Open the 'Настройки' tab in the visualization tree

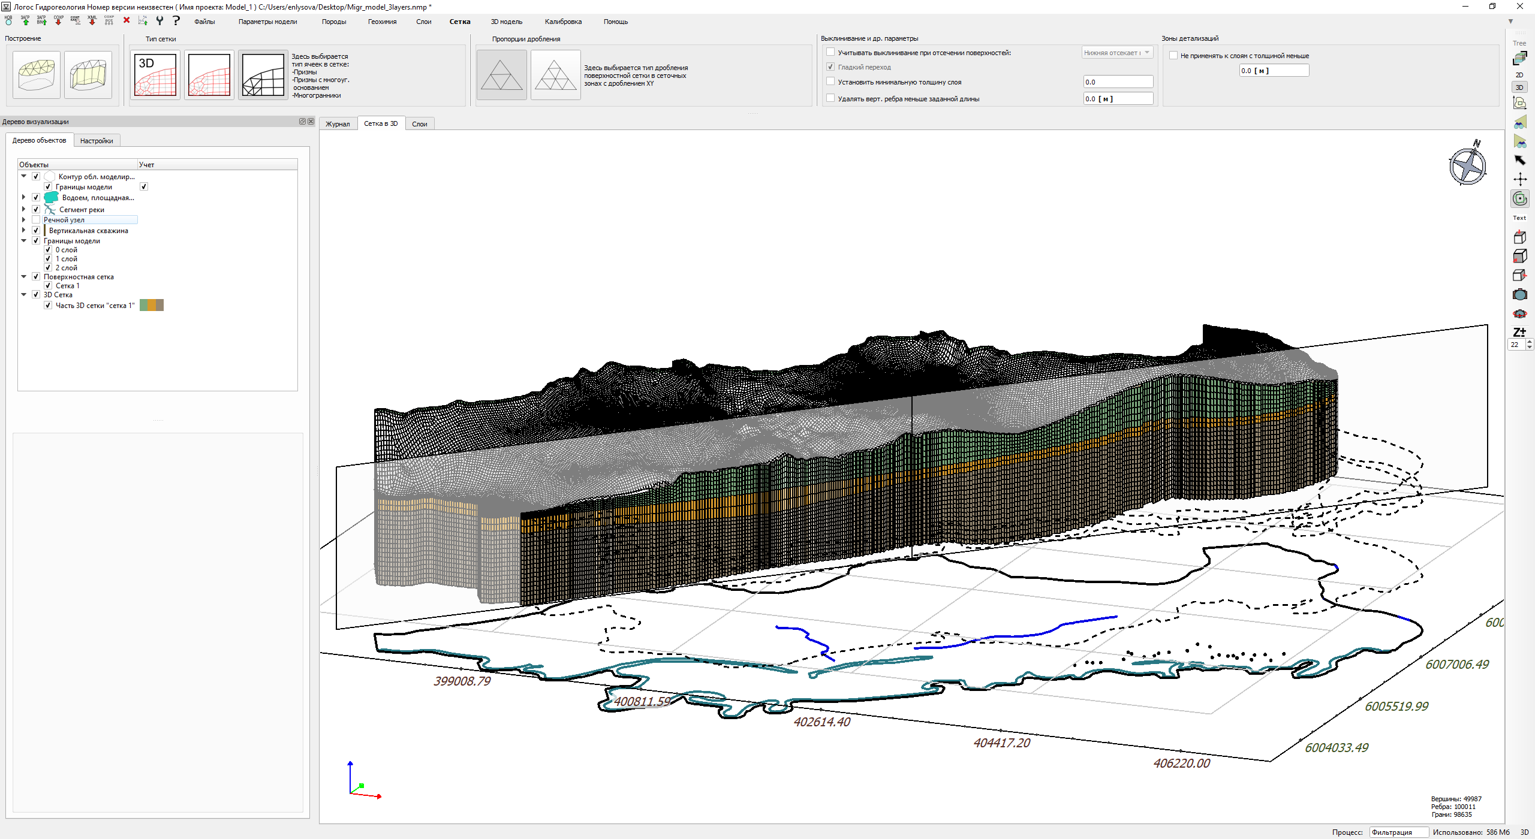[x=97, y=141]
